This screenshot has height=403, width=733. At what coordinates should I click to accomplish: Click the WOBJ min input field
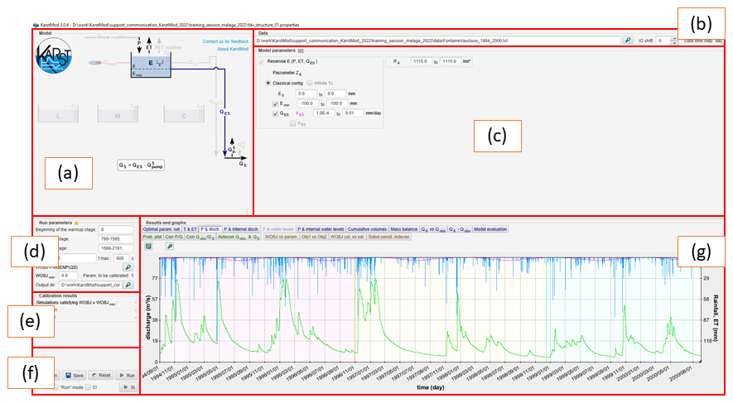[x=70, y=276]
